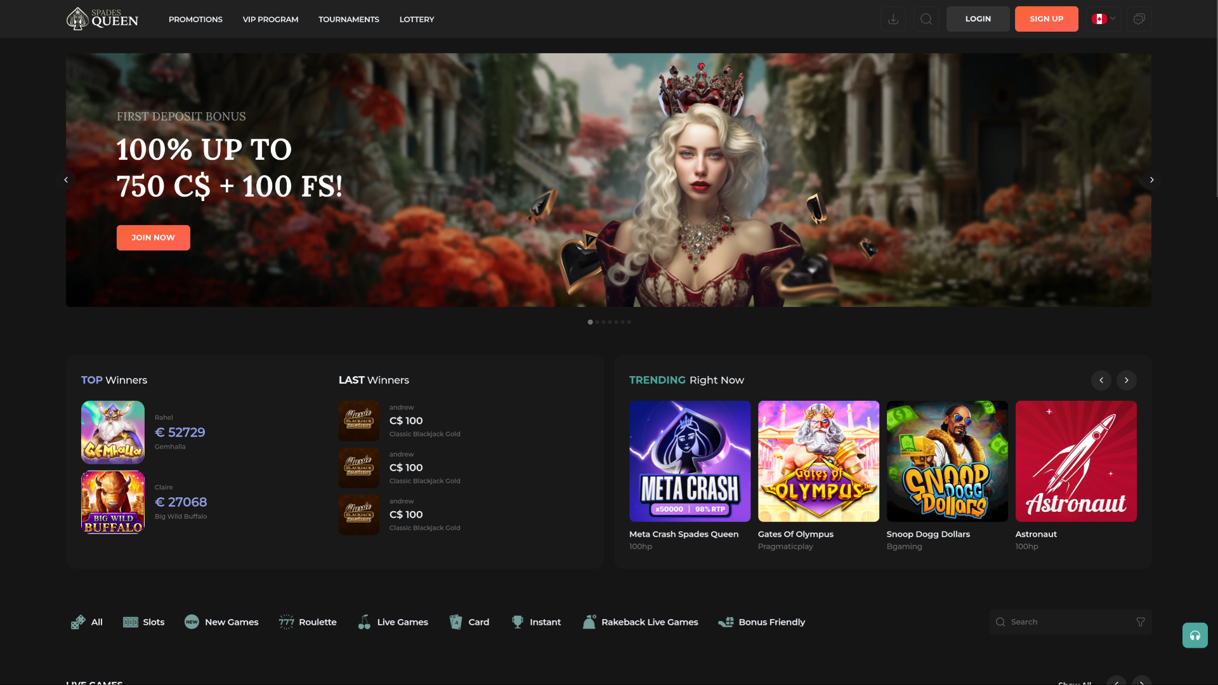
Task: Click the Meta Crash Spades Queen title
Action: [684, 535]
